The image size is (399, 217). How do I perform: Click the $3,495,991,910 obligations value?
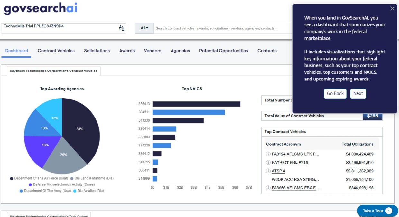click(359, 162)
